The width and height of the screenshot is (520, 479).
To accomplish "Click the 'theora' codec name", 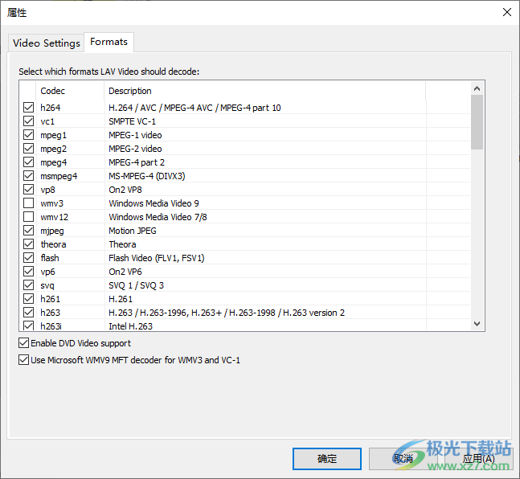I will [x=53, y=244].
